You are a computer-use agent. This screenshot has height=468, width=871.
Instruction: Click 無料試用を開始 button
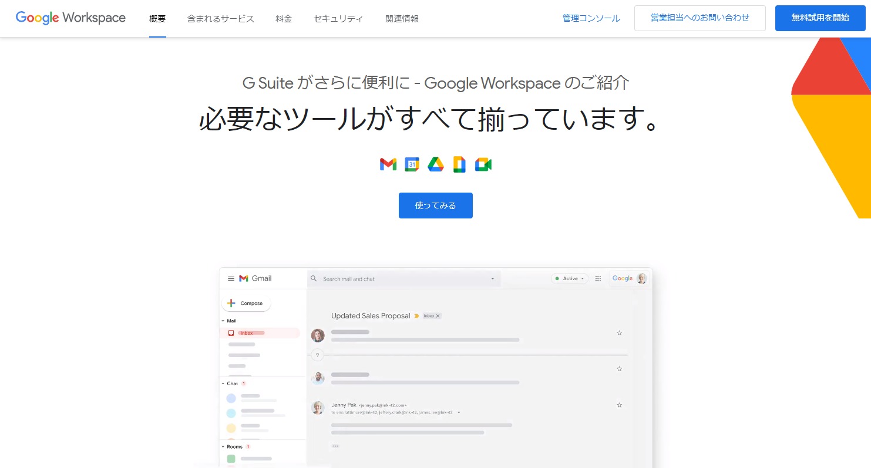(x=820, y=18)
